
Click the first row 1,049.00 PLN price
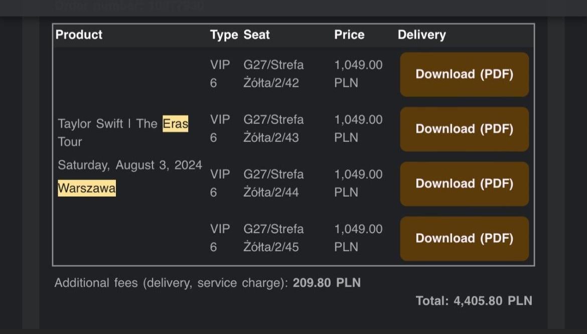[358, 74]
